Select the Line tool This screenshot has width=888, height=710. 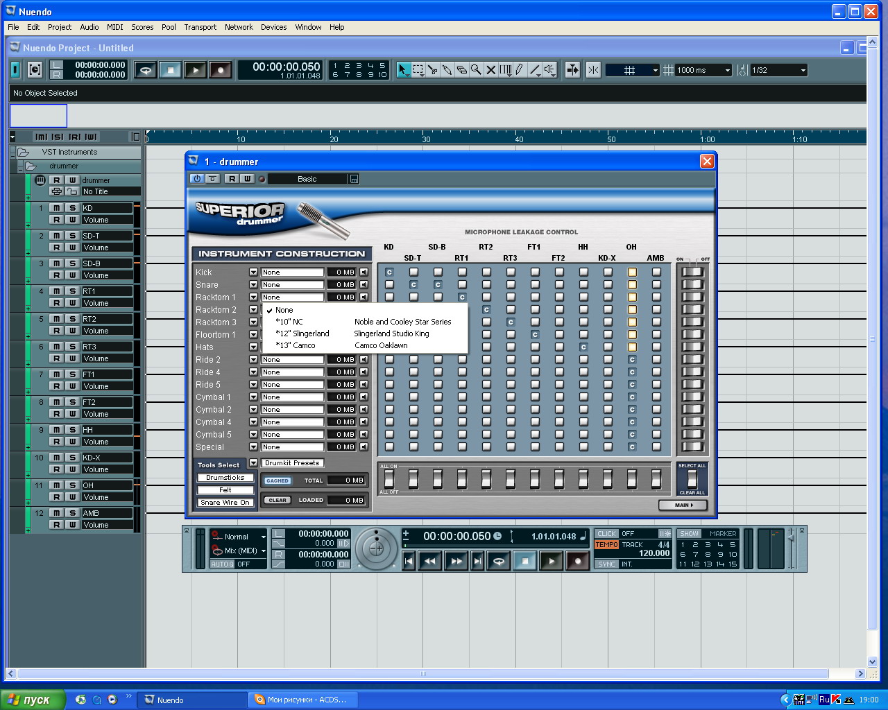pos(534,70)
